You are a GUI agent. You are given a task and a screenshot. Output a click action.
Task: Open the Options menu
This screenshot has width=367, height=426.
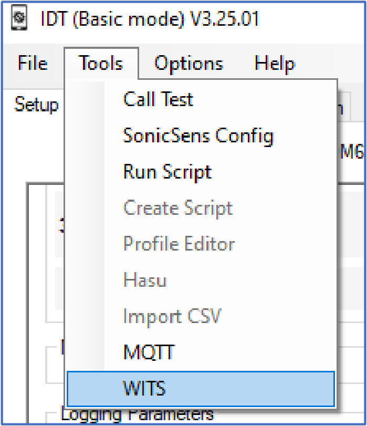tap(189, 63)
